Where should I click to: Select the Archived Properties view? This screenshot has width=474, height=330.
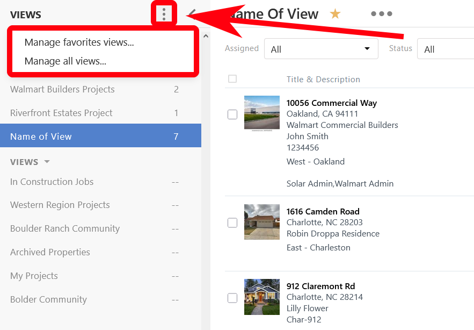tap(50, 252)
